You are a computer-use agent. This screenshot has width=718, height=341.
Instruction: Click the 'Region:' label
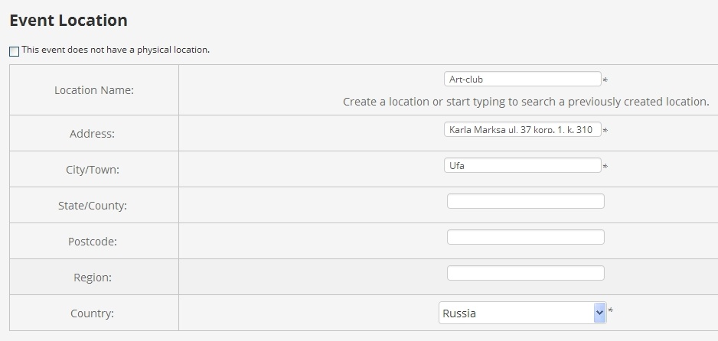(x=93, y=278)
